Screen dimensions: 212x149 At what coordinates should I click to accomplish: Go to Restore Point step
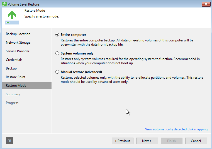(16, 77)
